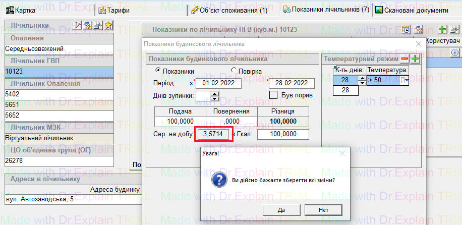This screenshot has width=462, height=225.
Task: Click the Днів зупинки spinner arrows
Action: 215,96
